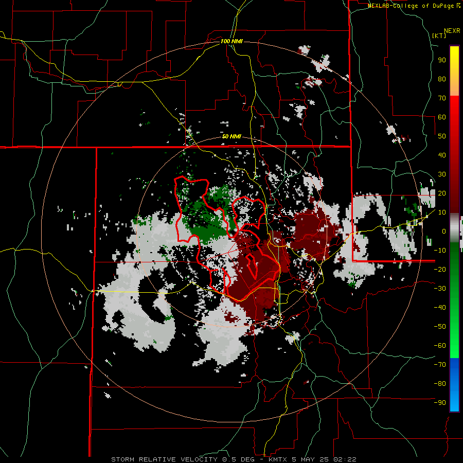This screenshot has height=463, width=463.
Task: Click the 40 value on the velocity scale
Action: (442, 155)
